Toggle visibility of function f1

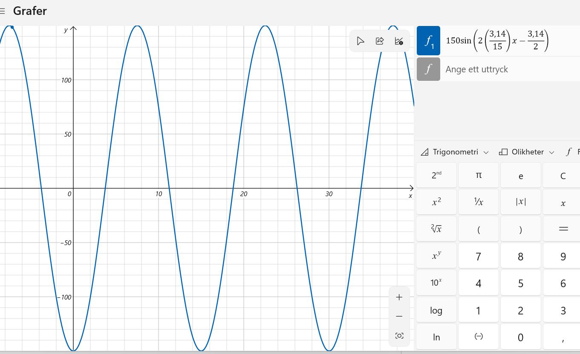(428, 41)
